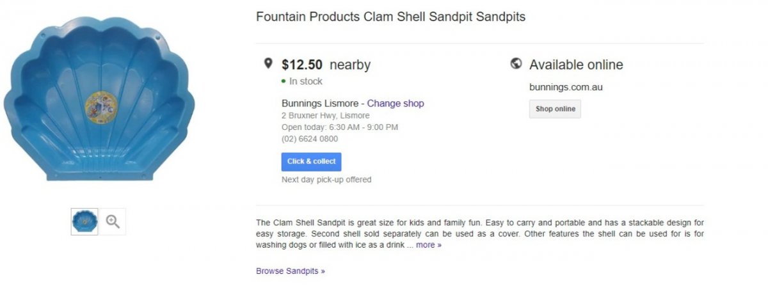The image size is (768, 286).
Task: Follow the Browse Sandpits » link
Action: click(290, 271)
